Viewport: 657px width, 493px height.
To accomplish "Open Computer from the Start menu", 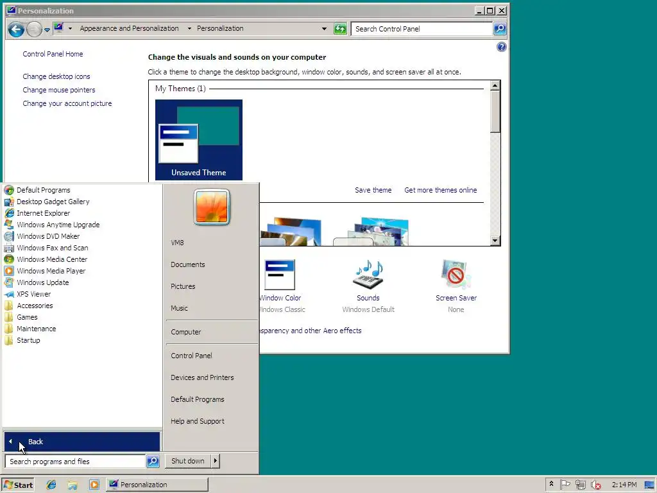I will (185, 332).
